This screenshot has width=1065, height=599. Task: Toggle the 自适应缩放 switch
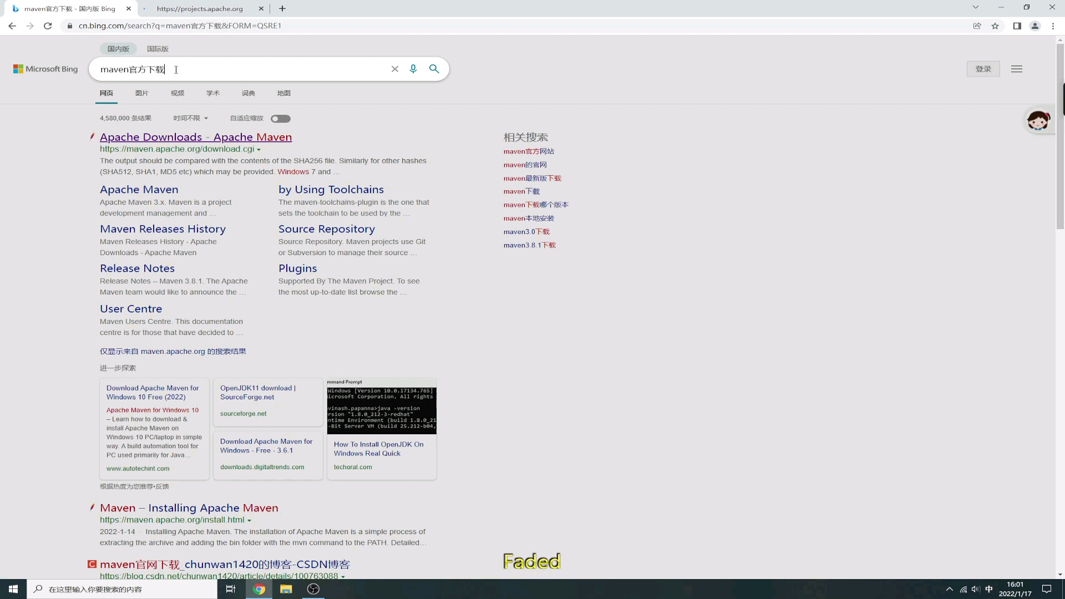pyautogui.click(x=281, y=119)
